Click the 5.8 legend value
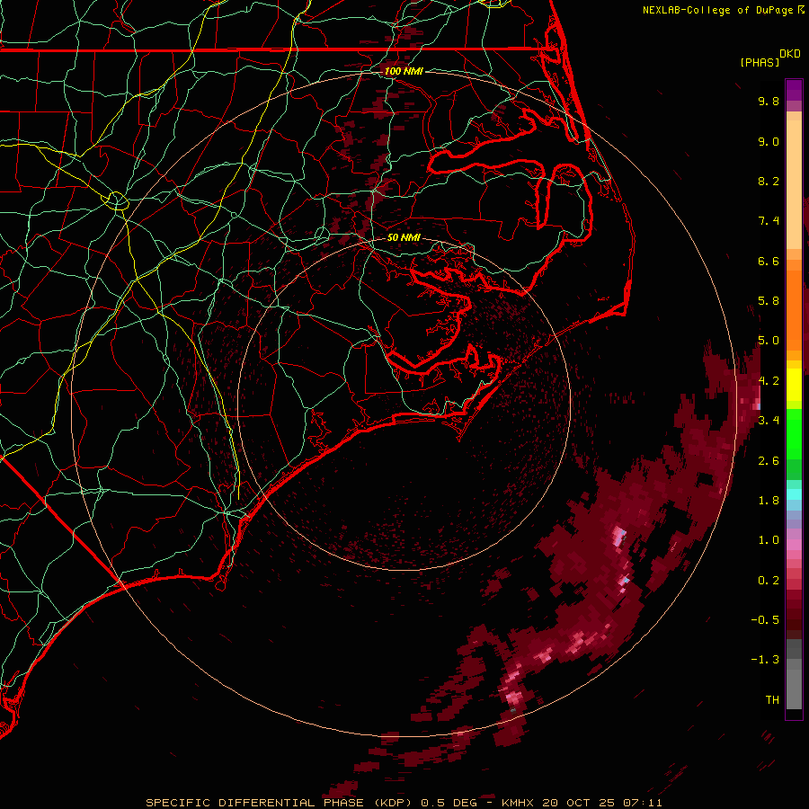 (x=769, y=301)
